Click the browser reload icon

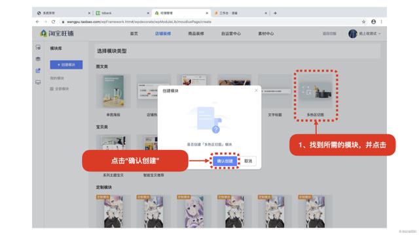54,22
